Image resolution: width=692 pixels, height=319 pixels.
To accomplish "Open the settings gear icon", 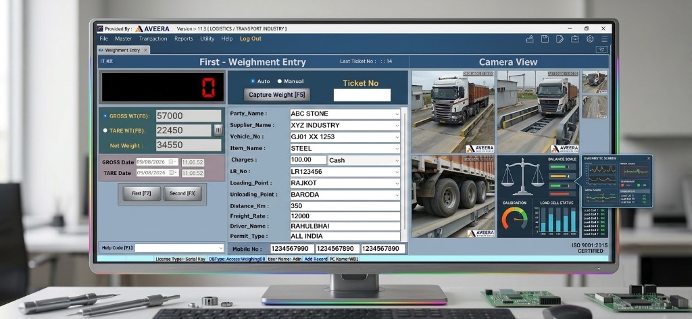I will [589, 39].
